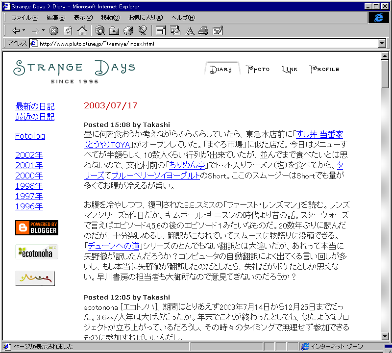
Task: Stop page loading with the Stop icon
Action: [53, 31]
